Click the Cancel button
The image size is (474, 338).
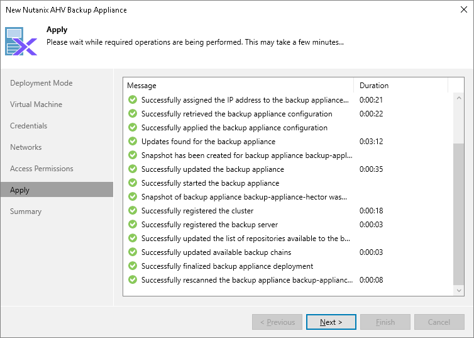tap(439, 322)
